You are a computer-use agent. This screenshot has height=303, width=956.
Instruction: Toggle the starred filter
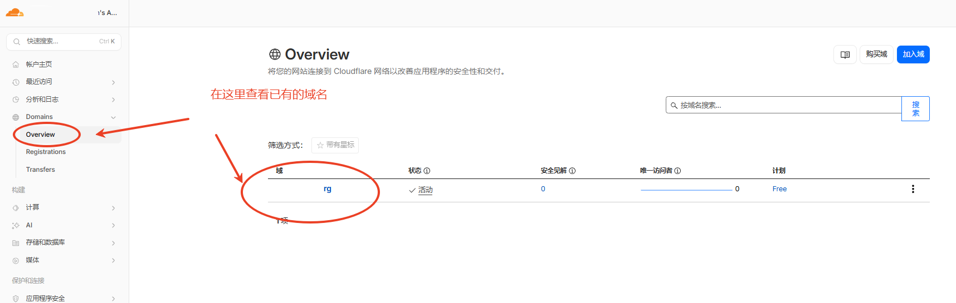tap(335, 145)
